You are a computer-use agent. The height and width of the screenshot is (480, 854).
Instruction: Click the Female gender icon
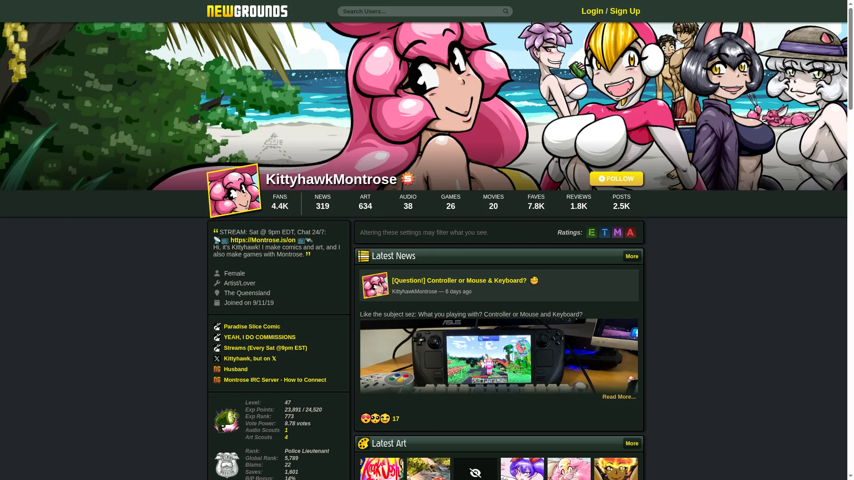pos(217,273)
